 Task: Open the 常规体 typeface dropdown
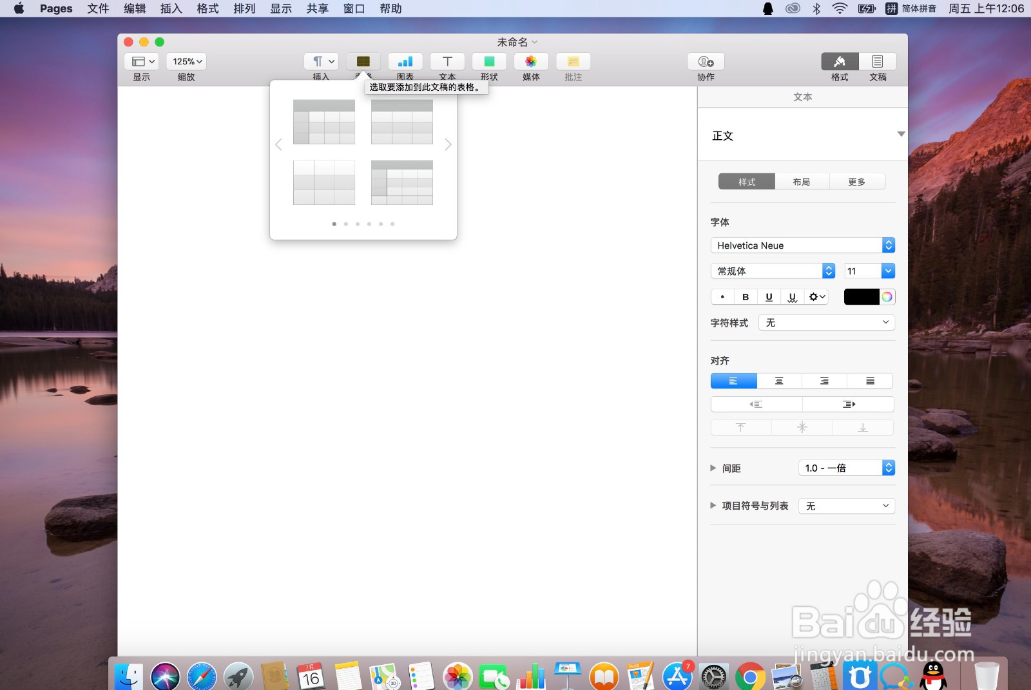point(773,271)
